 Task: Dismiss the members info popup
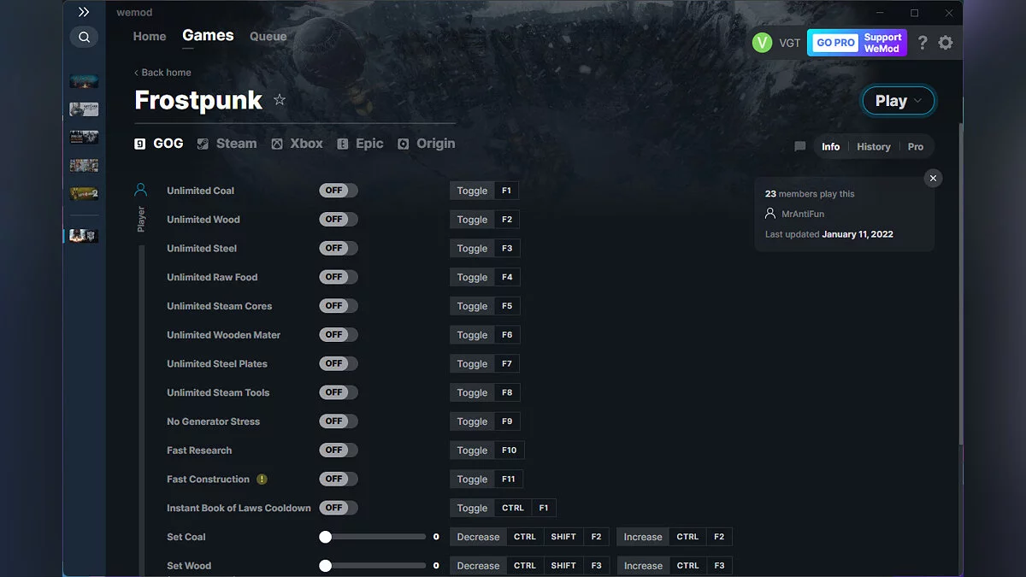point(933,178)
